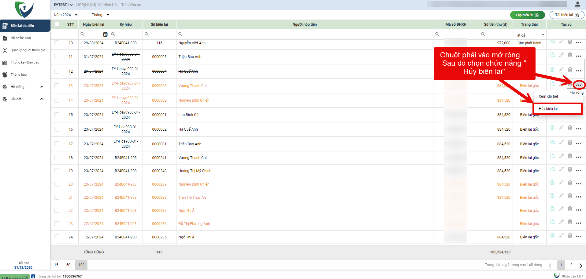Click the Tải biên lai button
This screenshot has width=586, height=279.
567,15
